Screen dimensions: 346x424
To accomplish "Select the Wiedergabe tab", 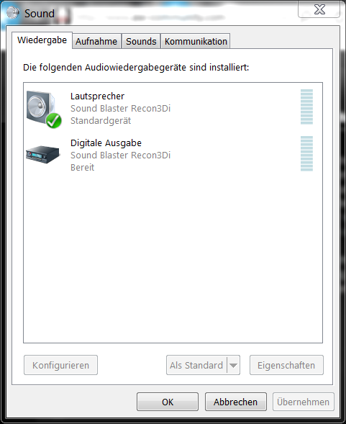I will 42,40.
